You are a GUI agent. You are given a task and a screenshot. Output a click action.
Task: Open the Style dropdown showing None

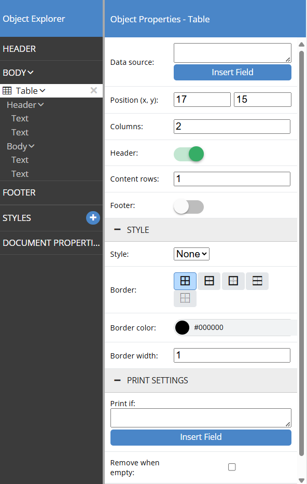click(191, 254)
